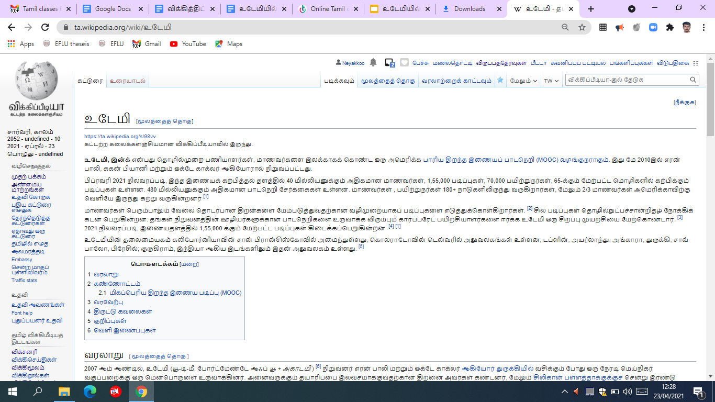Viewport: 715px width, 402px height.
Task: Jump to contents entry 6 வெளி இணைப்புகள்
Action: 121,330
